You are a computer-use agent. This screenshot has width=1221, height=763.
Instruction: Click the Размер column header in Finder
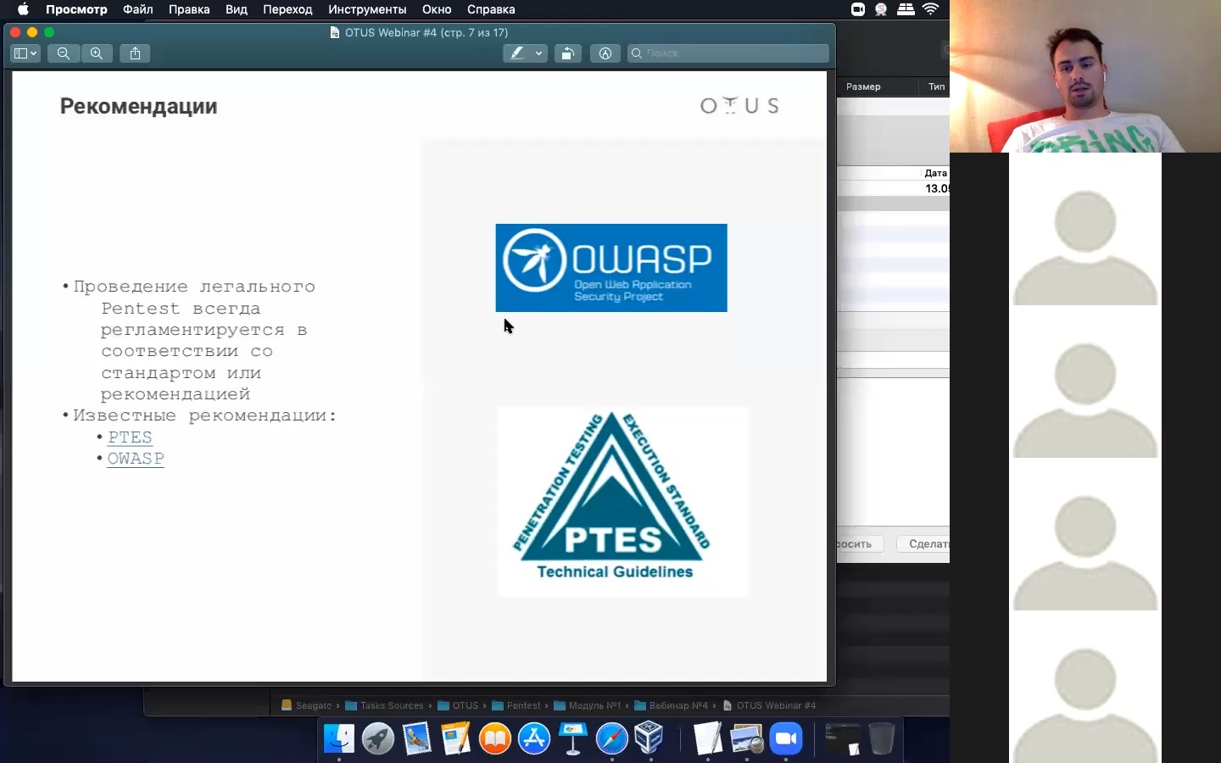863,86
